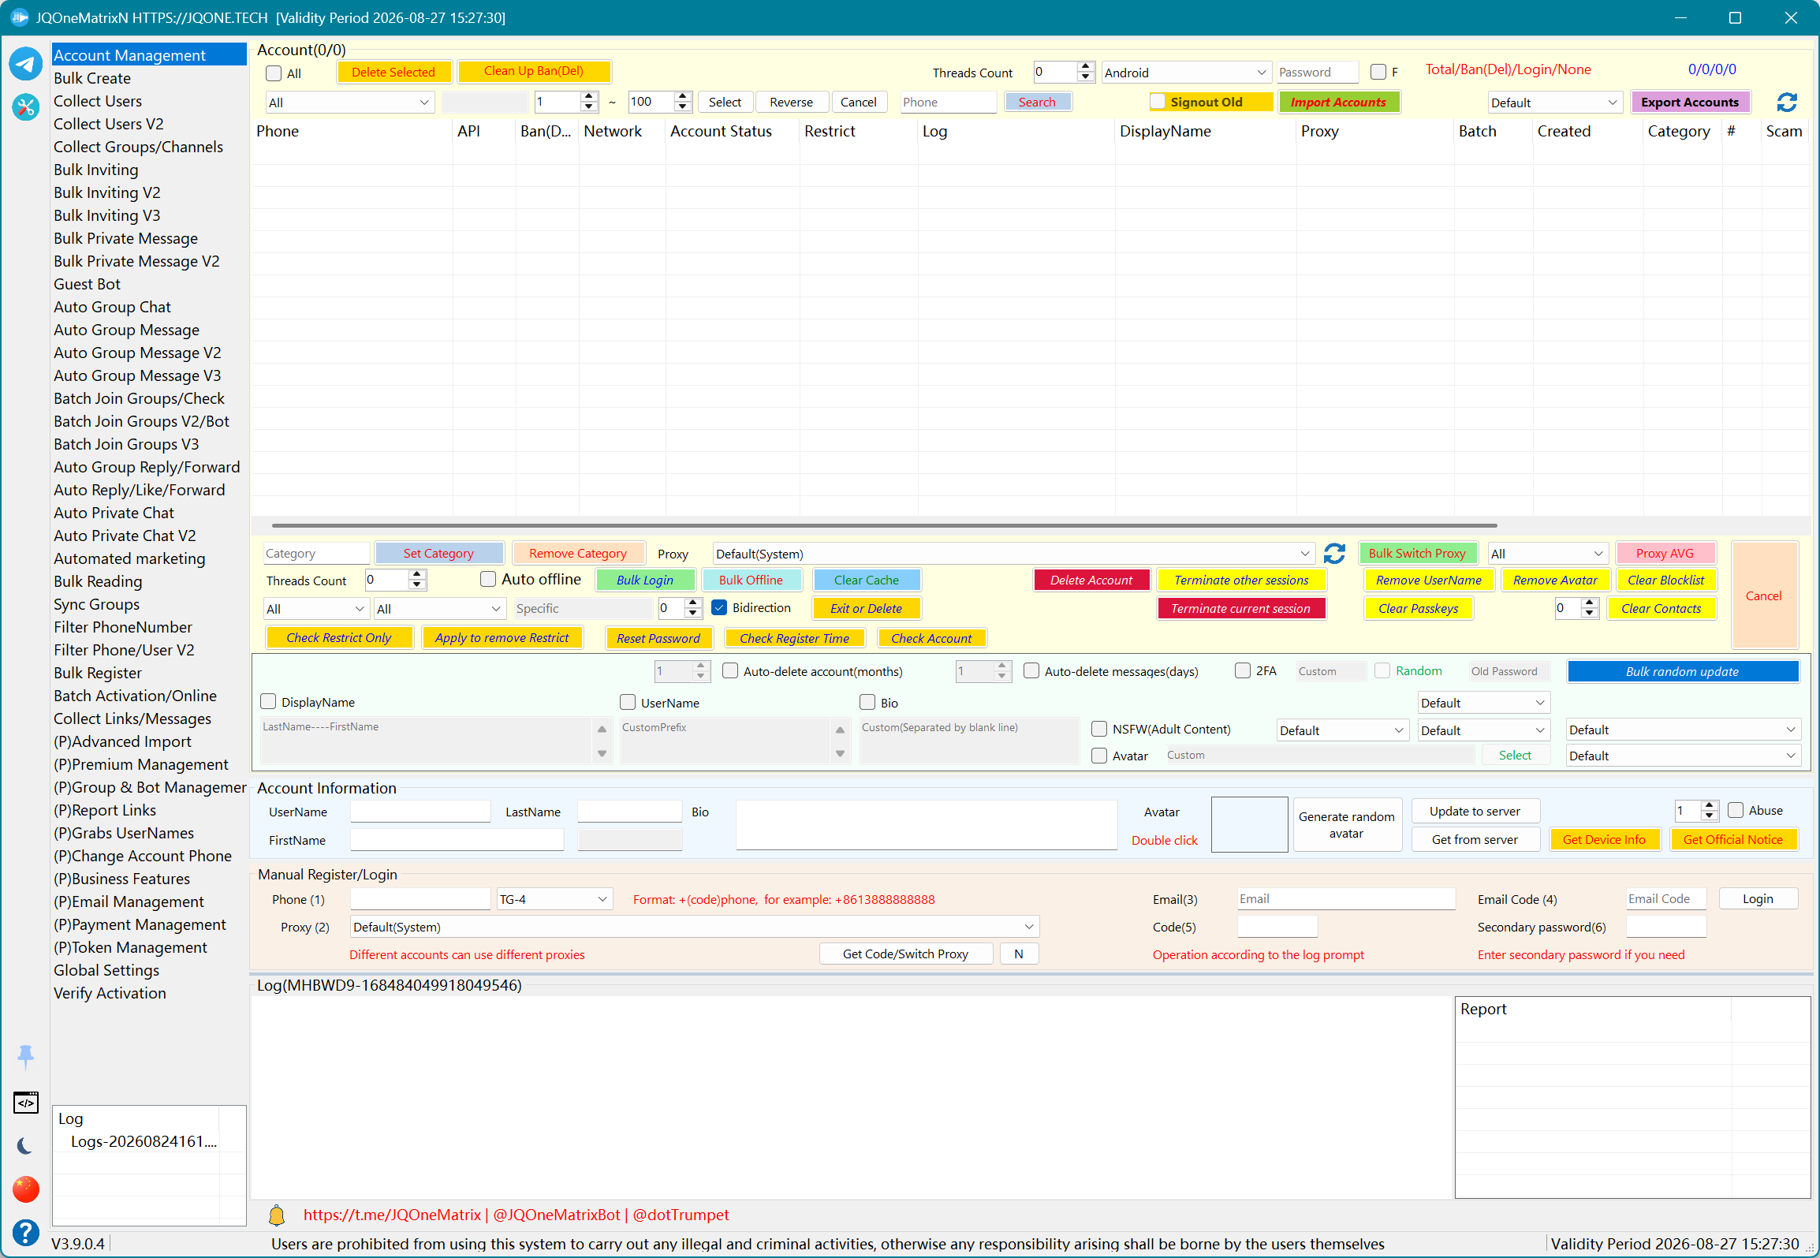
Task: Enable the Signout Old checkbox
Action: pyautogui.click(x=1158, y=102)
